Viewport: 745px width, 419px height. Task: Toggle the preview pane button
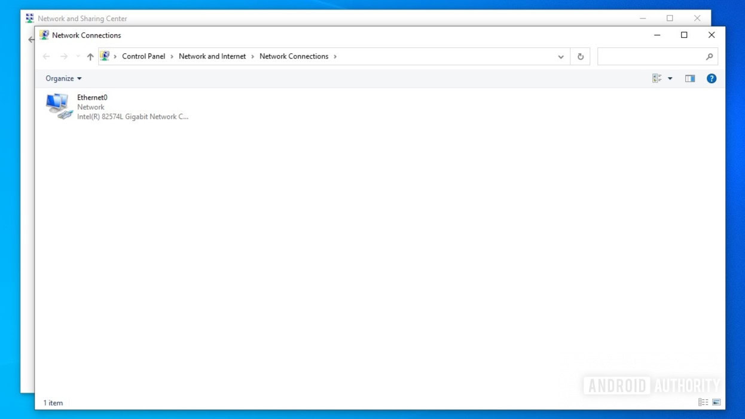[690, 78]
